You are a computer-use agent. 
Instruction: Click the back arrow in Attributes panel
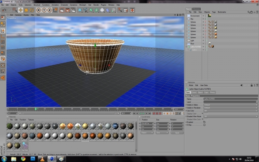(241, 85)
